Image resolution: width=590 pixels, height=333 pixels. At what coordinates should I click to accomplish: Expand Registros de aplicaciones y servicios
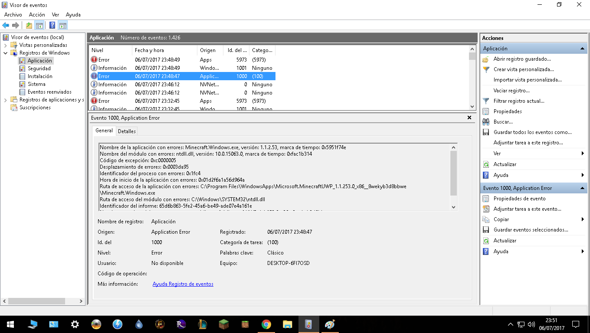5,100
